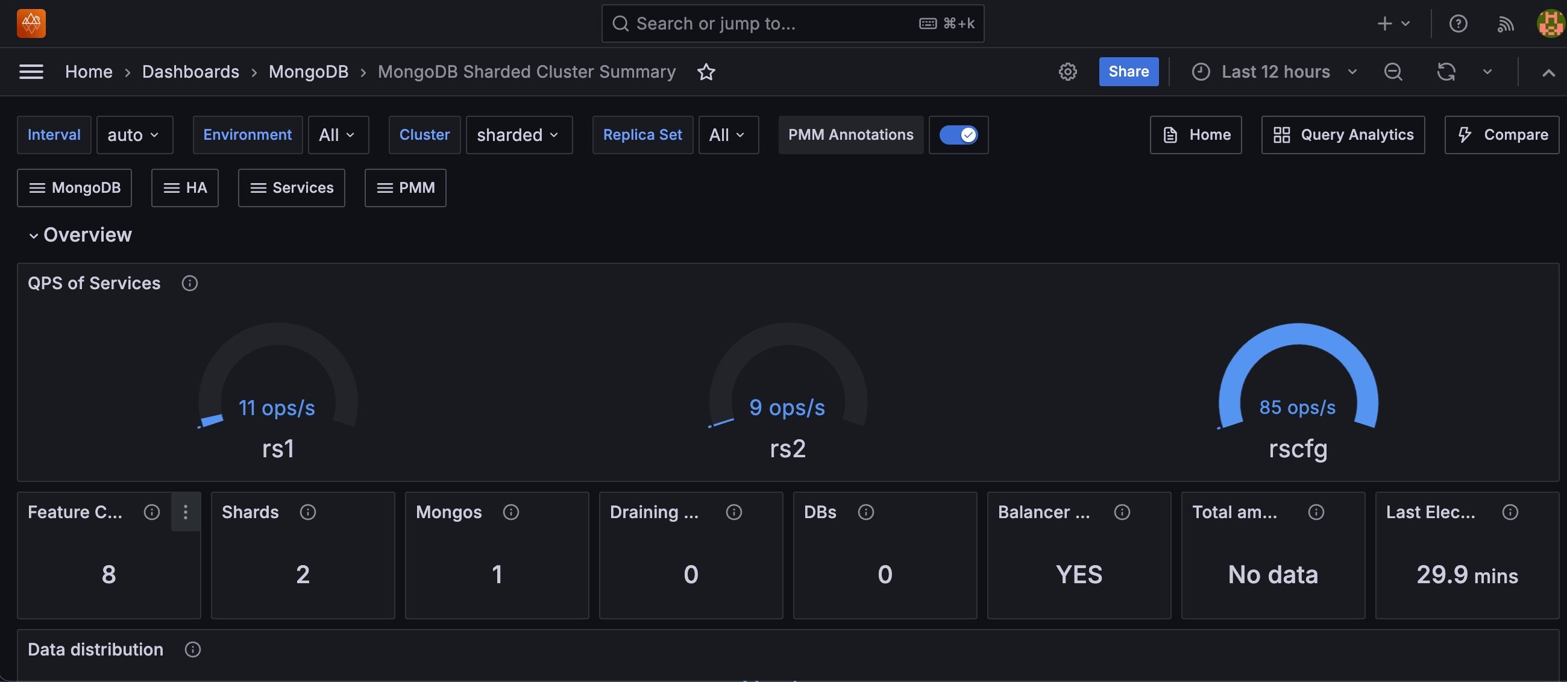The width and height of the screenshot is (1567, 682).
Task: Expand the Interval auto dropdown
Action: (x=134, y=135)
